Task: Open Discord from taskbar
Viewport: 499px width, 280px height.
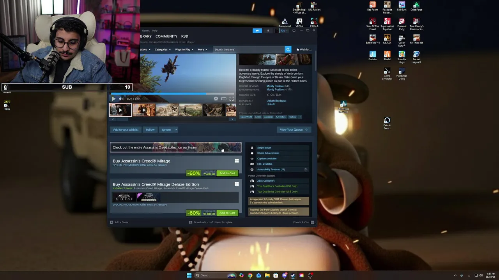Action: click(284, 275)
